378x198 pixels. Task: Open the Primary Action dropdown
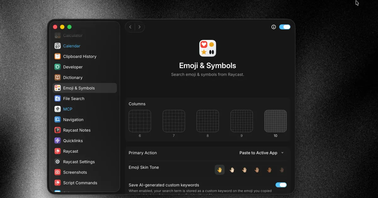click(261, 153)
